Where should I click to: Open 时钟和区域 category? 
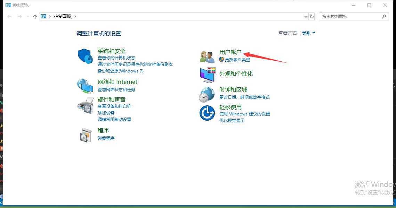point(233,90)
